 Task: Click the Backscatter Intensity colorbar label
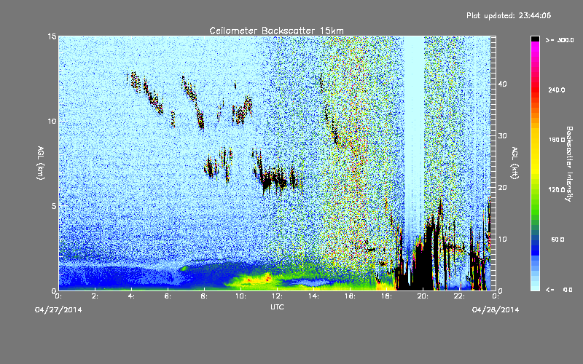pyautogui.click(x=569, y=163)
